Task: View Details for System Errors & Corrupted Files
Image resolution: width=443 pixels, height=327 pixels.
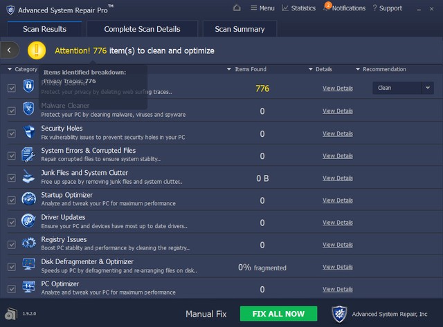Action: click(338, 156)
